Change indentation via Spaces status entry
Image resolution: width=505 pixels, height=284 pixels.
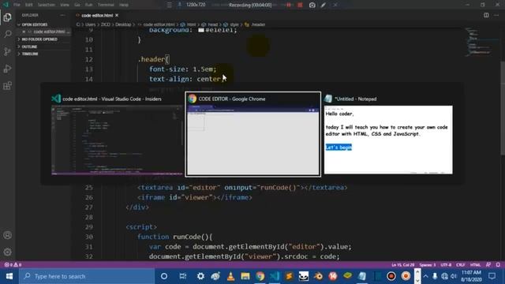pyautogui.click(x=428, y=265)
